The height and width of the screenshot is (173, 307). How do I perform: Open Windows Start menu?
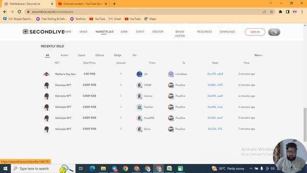coord(5,169)
